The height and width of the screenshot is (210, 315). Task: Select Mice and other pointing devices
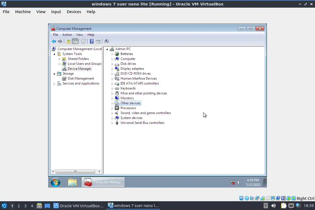click(x=144, y=93)
